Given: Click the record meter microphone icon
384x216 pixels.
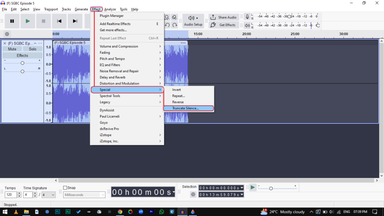Looking at the screenshot, I should click(247, 17).
